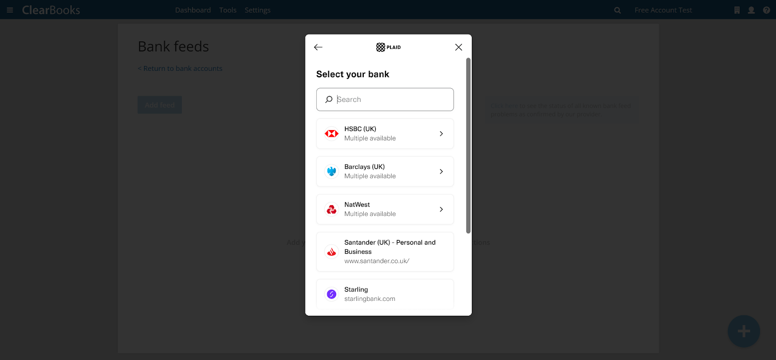This screenshot has height=360, width=776.
Task: Click Free Account Test account name
Action: (663, 10)
